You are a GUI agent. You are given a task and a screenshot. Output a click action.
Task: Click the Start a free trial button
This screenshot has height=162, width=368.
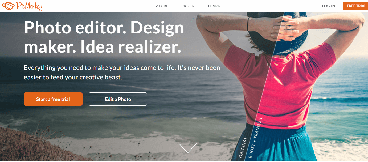(x=53, y=99)
